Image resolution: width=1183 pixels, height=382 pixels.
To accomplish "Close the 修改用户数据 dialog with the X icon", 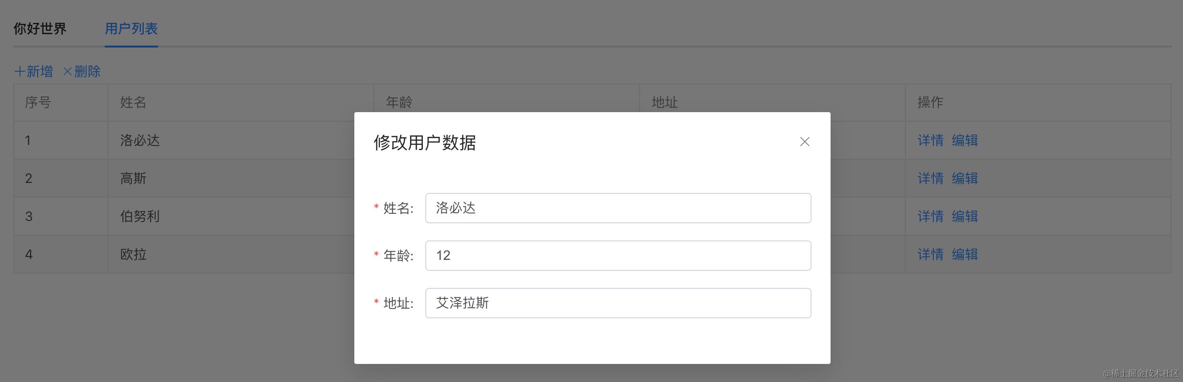I will coord(804,142).
